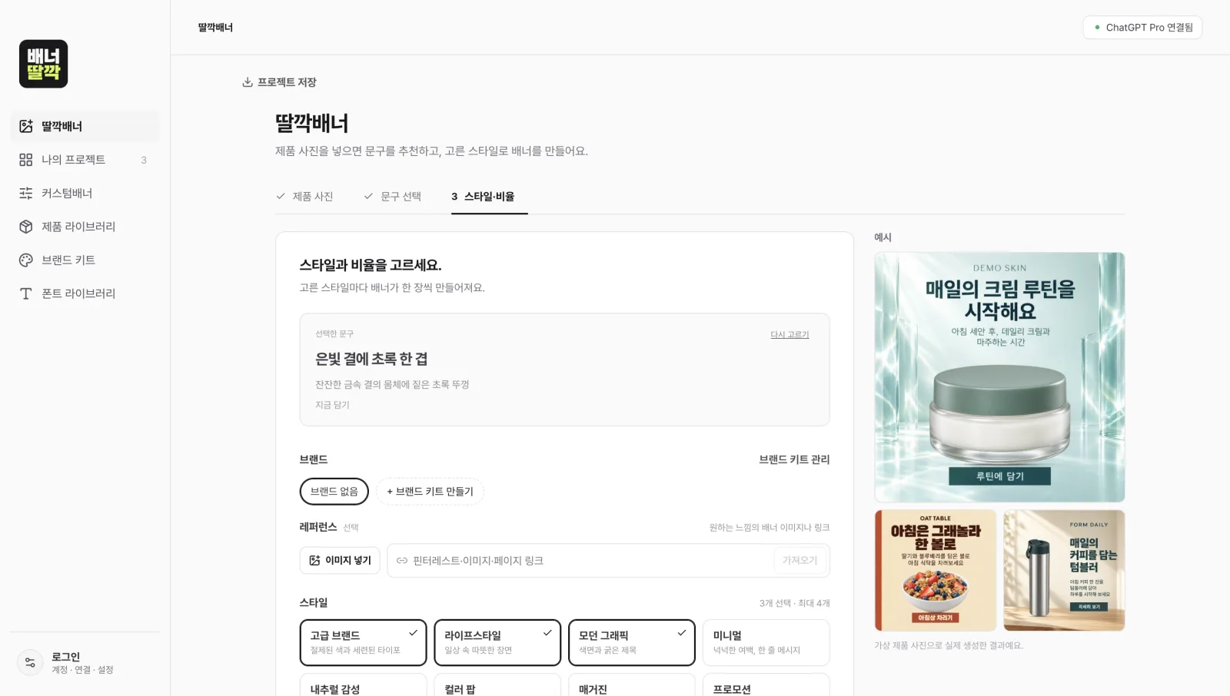Click the 가져오기 button
Screen dimensions: 1230x696
[799, 561]
